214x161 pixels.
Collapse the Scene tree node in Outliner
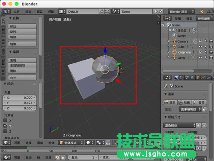pyautogui.click(x=163, y=25)
